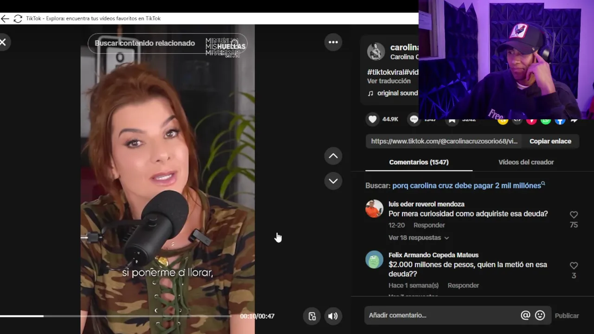Like luis eder reverol mendoza's comment

tap(574, 215)
